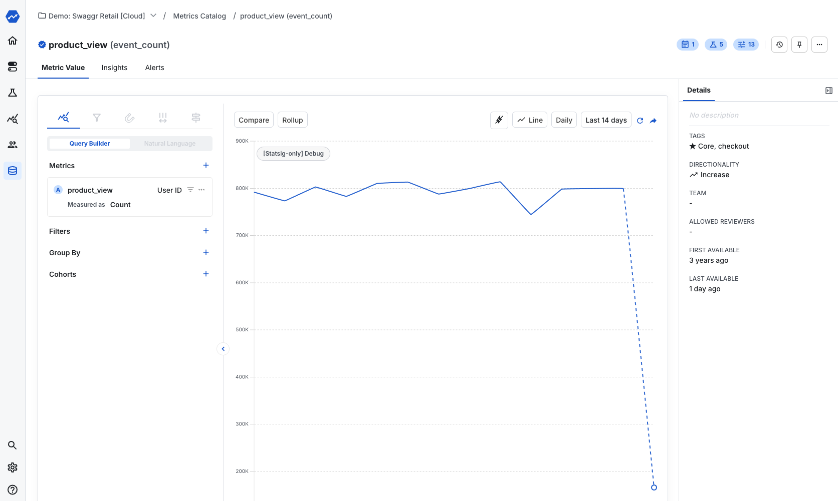Open Alerts tab
The width and height of the screenshot is (838, 501).
click(x=154, y=68)
